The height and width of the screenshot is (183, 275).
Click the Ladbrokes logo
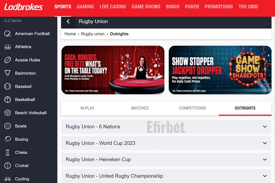24,7
